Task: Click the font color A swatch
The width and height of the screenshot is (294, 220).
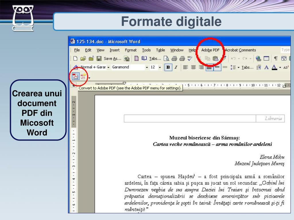Action: pyautogui.click(x=274, y=67)
